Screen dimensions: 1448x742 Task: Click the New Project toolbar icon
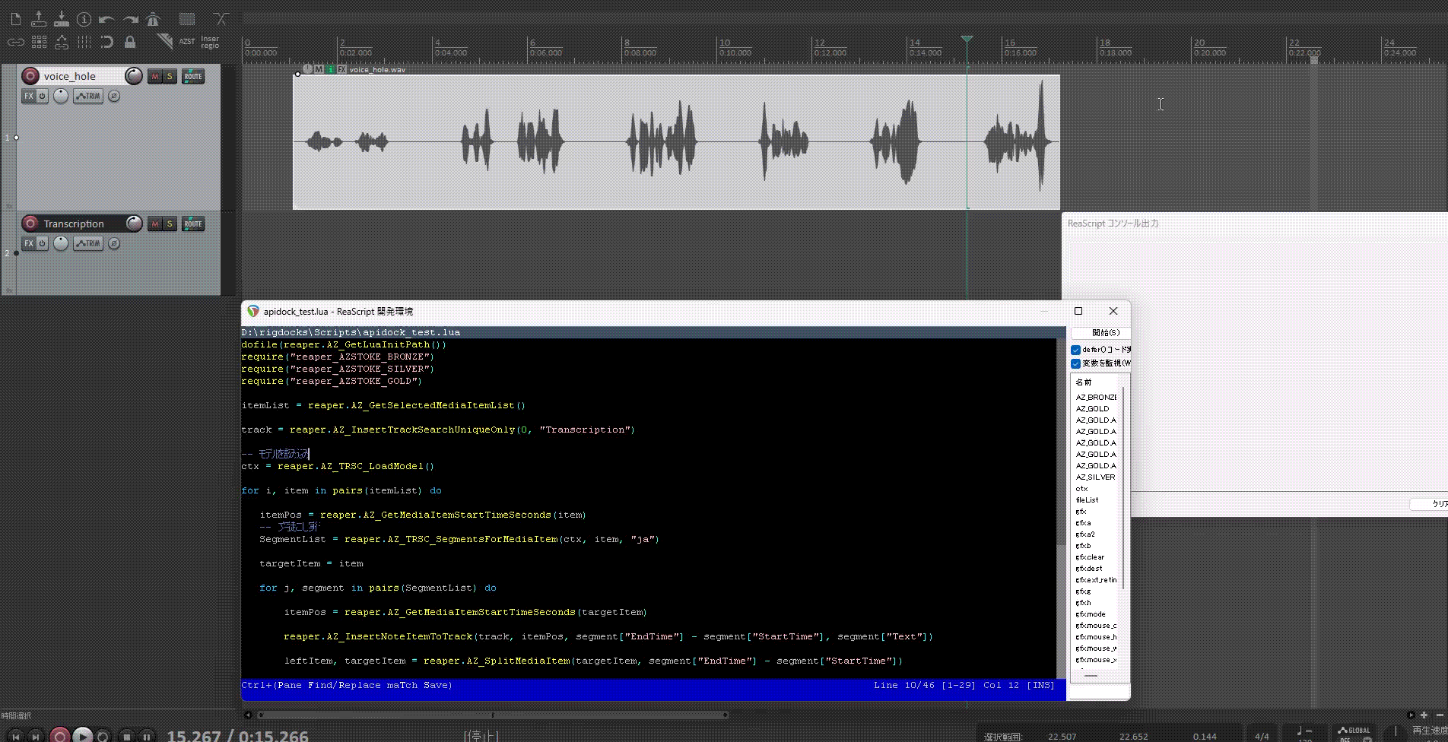click(x=15, y=19)
